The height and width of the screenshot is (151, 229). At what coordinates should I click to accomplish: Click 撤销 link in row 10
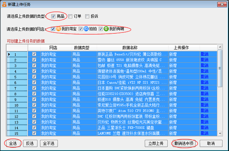[205, 105]
